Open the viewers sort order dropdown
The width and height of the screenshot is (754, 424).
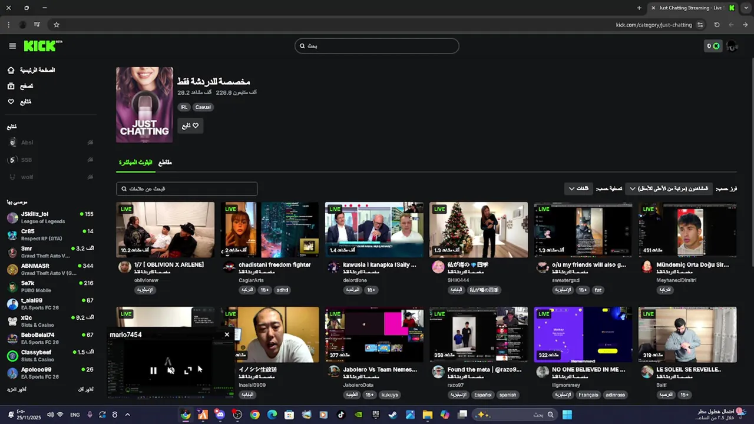pos(669,188)
